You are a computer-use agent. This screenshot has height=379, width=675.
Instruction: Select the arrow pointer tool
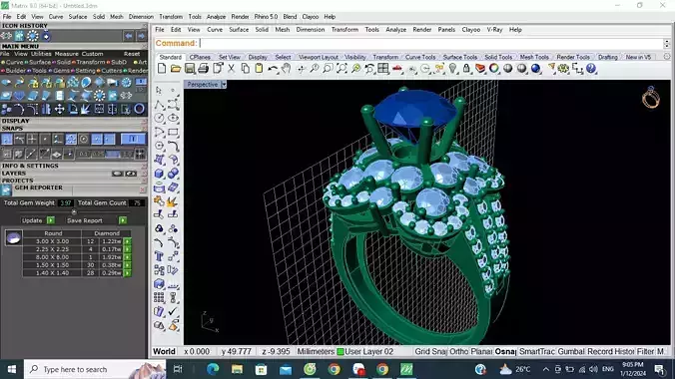click(159, 91)
